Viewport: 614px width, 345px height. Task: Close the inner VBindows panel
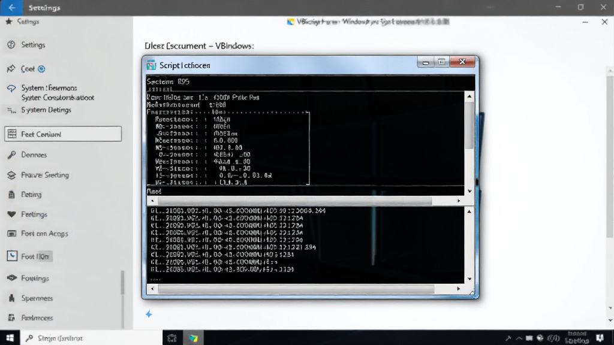click(604, 22)
